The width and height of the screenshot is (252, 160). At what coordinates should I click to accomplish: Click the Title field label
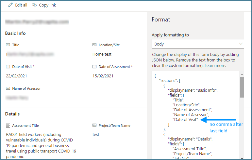pyautogui.click(x=16, y=45)
